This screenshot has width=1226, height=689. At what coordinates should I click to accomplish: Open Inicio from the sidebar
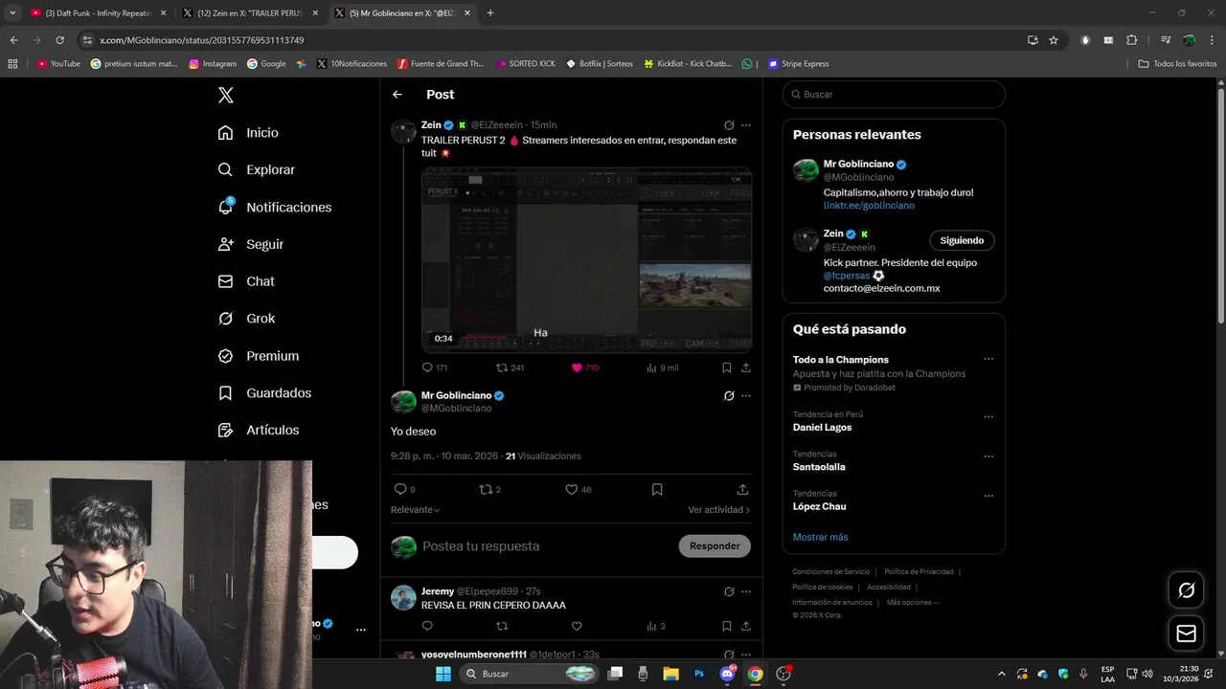click(x=248, y=133)
